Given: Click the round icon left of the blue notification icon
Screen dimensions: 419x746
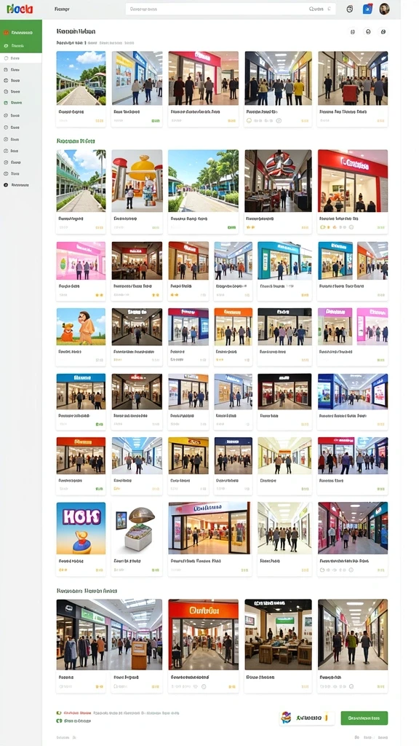Looking at the screenshot, I should coord(350,9).
